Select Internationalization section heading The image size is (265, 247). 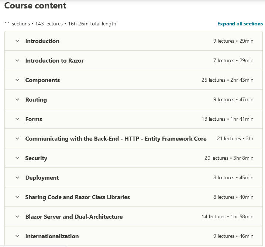click(52, 236)
